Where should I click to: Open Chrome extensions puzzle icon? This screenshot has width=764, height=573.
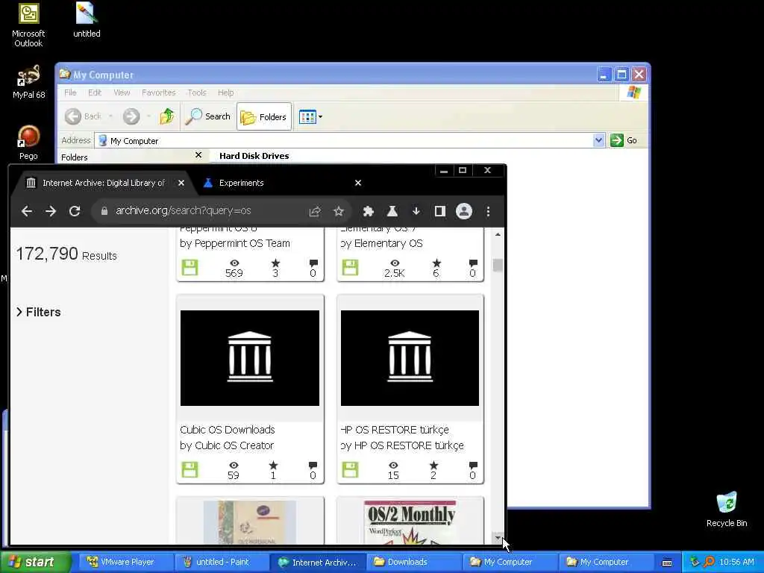[369, 211]
